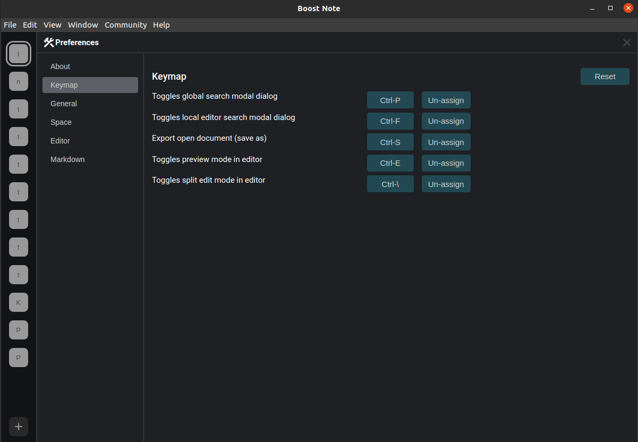Click the Keymap section heading
638x442 pixels.
coord(169,76)
